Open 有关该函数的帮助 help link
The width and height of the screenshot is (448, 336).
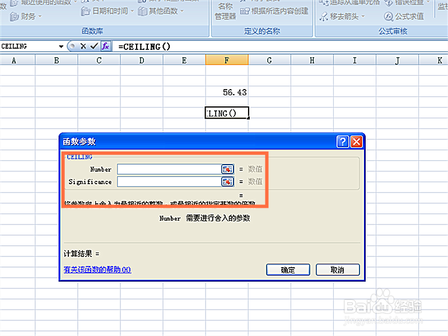(x=97, y=269)
